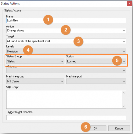Open the Machine group dropdown showing Mill Center
The height and width of the screenshot is (134, 133).
coord(35,81)
